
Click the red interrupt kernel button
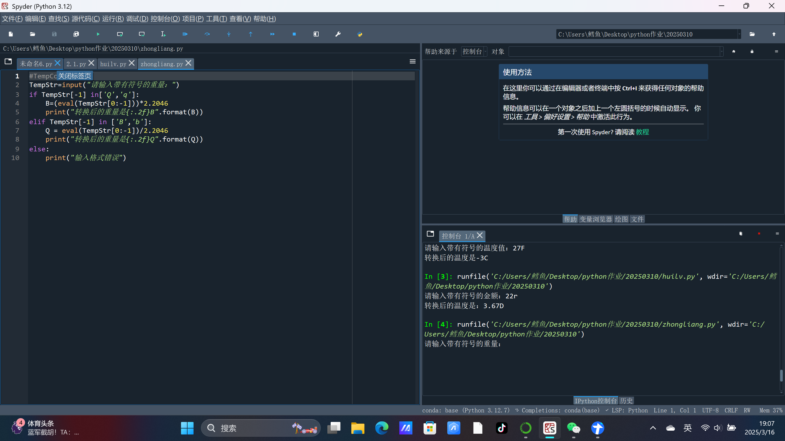(759, 234)
